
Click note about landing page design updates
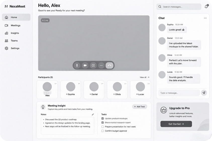coord(68,123)
